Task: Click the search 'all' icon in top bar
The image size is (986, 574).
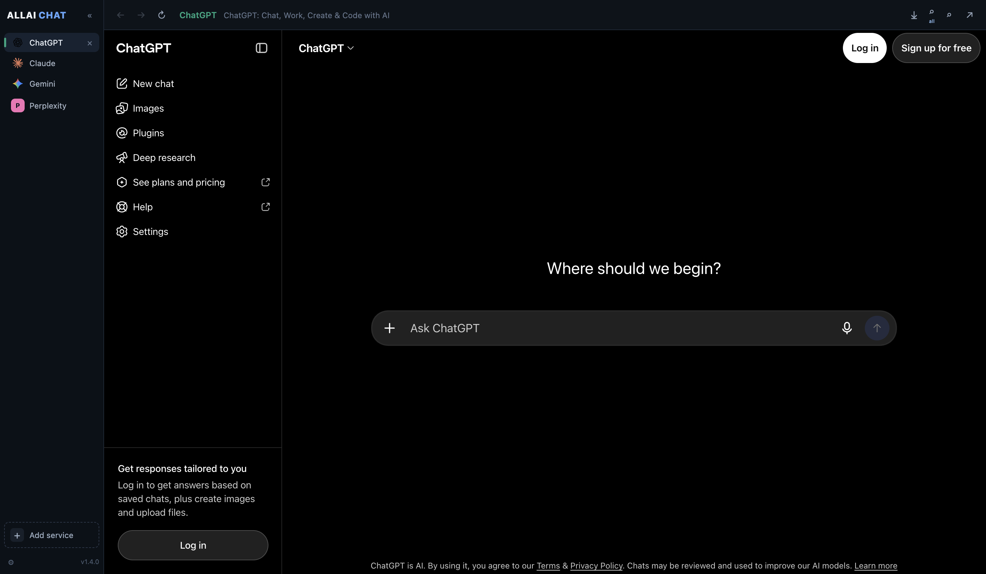Action: 932,16
